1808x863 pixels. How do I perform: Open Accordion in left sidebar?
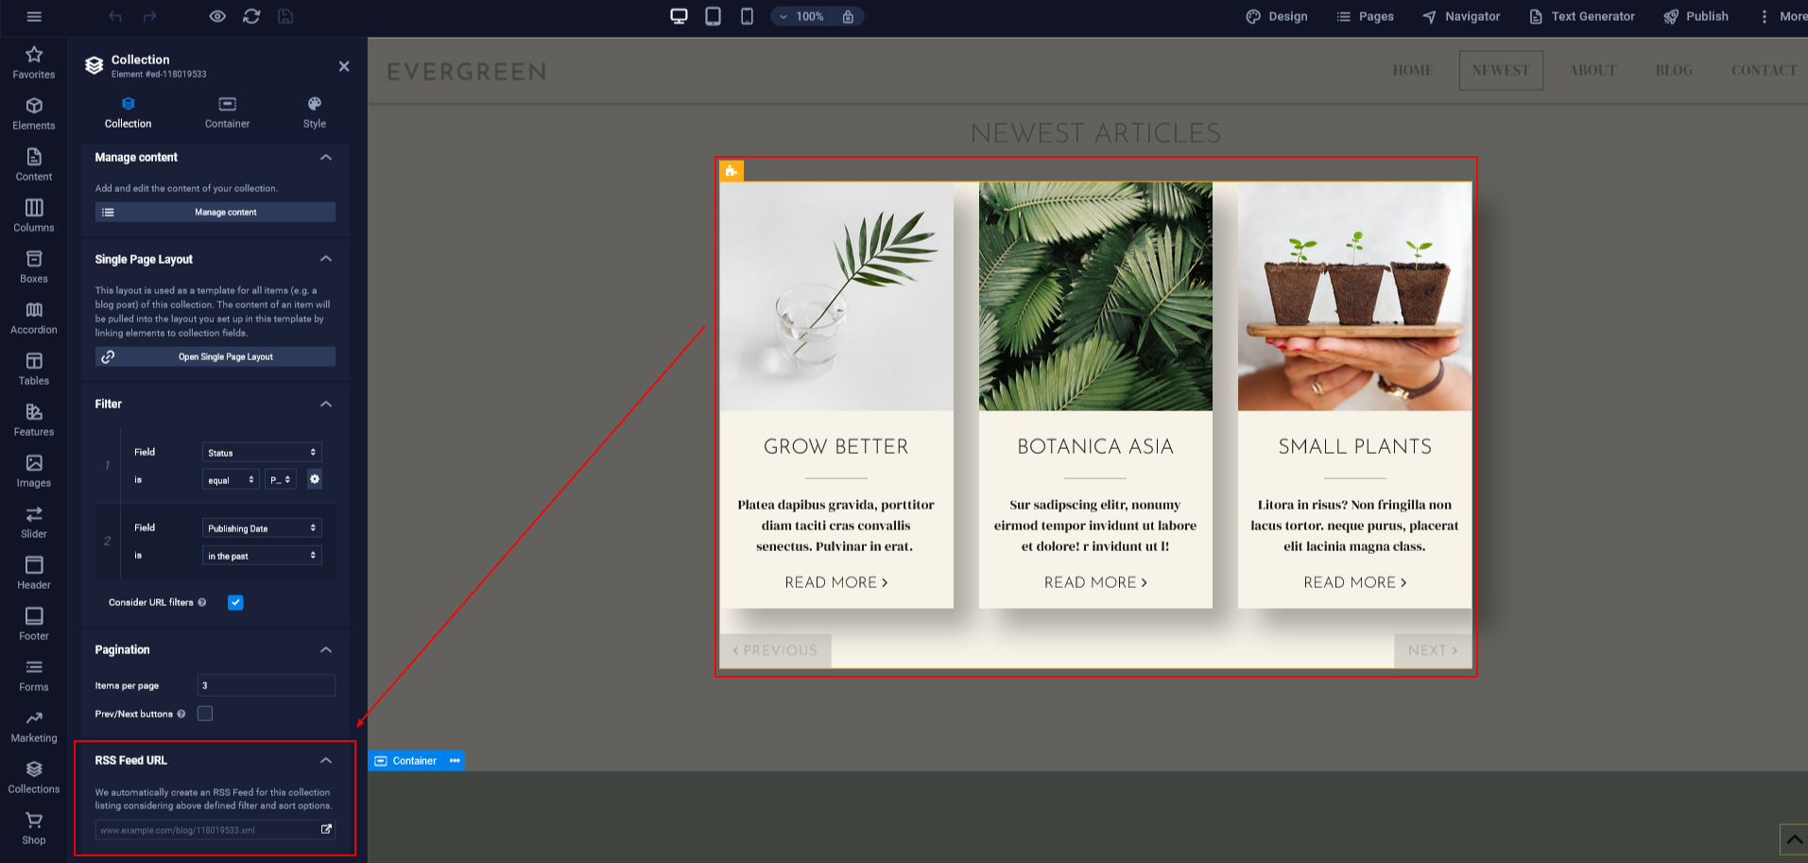(34, 318)
